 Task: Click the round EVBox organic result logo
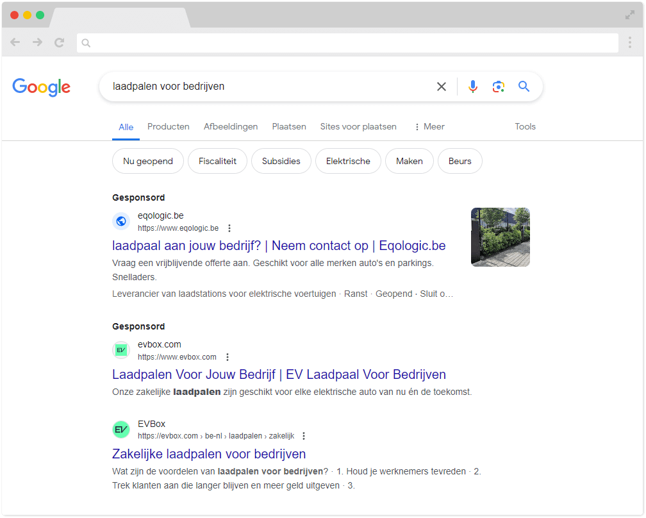tap(121, 430)
